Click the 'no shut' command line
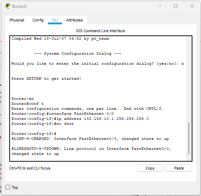The width and height of the screenshot is (201, 196). click(42, 124)
